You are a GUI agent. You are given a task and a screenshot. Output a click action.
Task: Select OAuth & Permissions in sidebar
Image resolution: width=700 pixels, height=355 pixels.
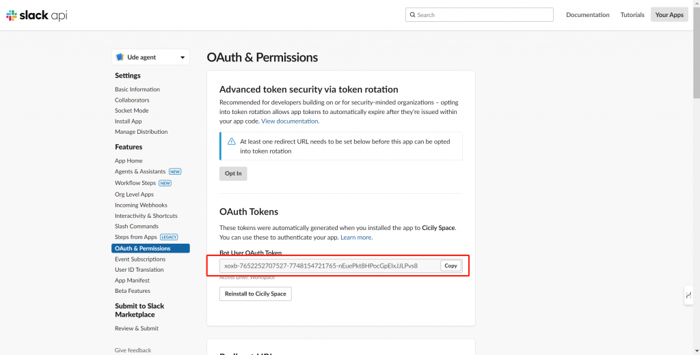[150, 248]
